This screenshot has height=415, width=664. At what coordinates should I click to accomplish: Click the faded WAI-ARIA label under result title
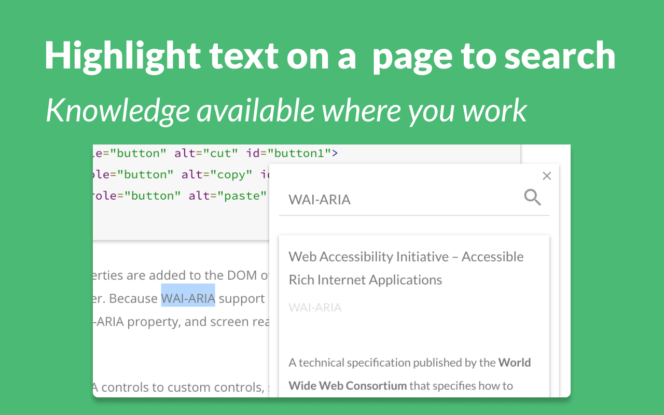coord(315,308)
